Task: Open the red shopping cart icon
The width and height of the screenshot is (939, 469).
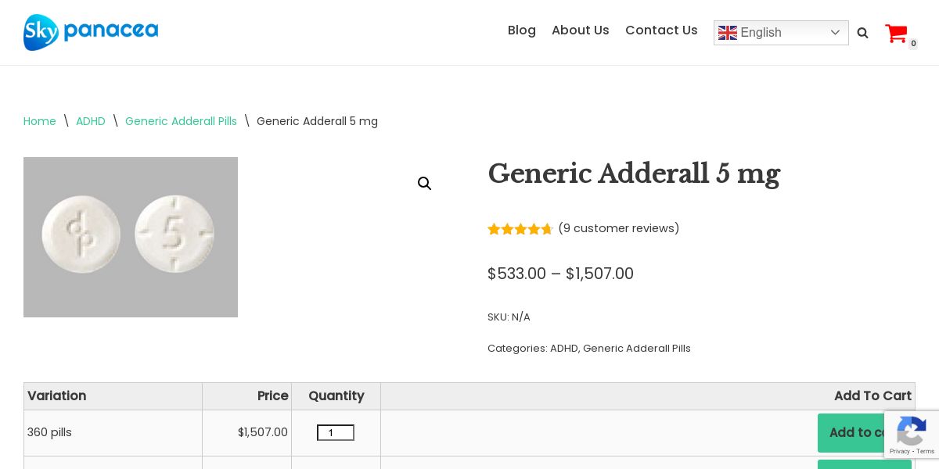Action: [896, 34]
